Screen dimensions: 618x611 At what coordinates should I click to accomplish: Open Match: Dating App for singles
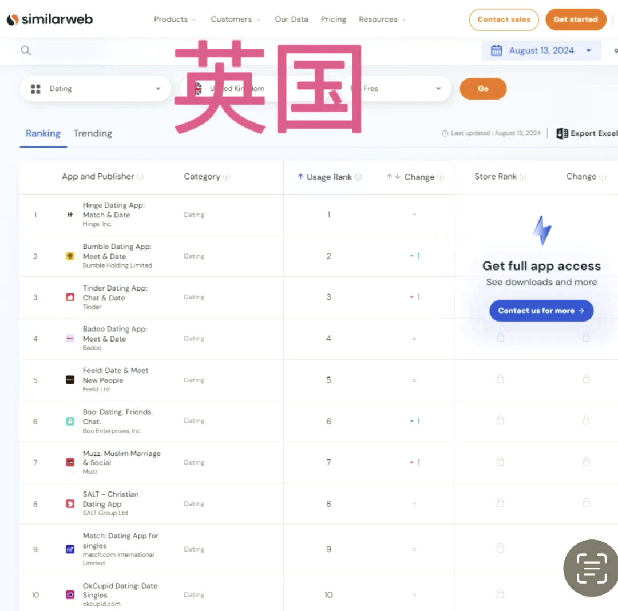120,541
